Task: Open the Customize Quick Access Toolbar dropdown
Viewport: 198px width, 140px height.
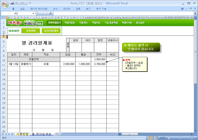Action: pos(30,3)
